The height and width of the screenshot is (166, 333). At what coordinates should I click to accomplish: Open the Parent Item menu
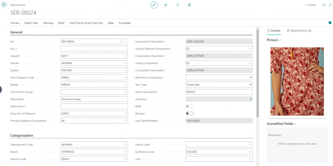[x=31, y=23]
